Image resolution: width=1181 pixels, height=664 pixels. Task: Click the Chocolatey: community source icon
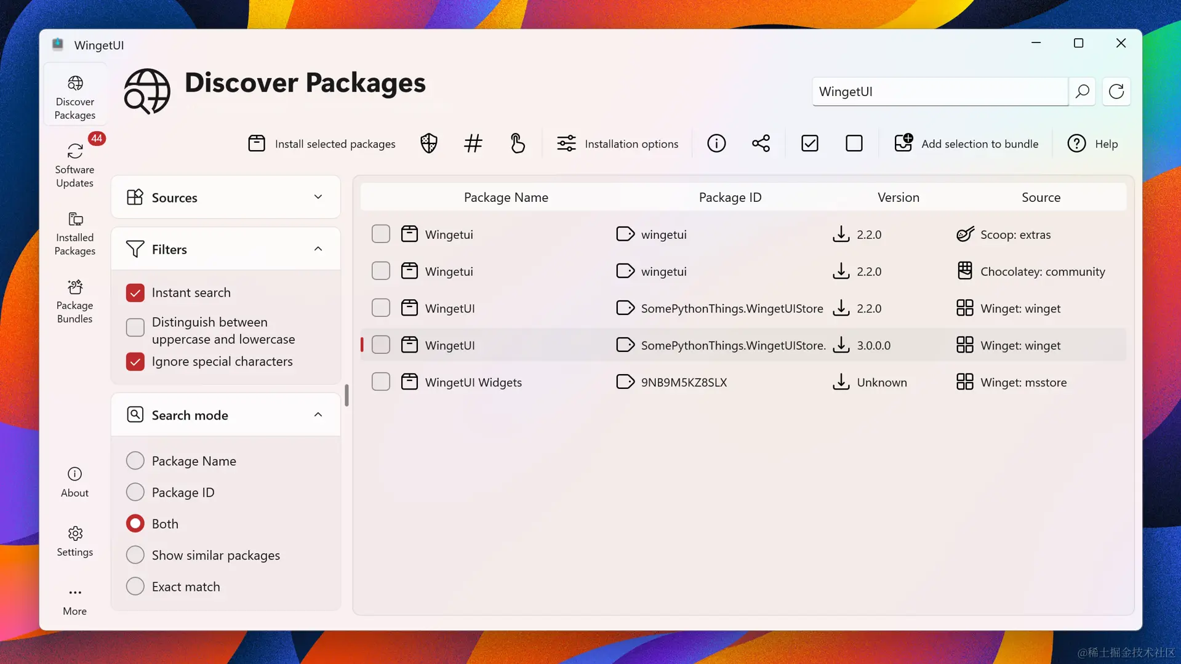tap(965, 271)
